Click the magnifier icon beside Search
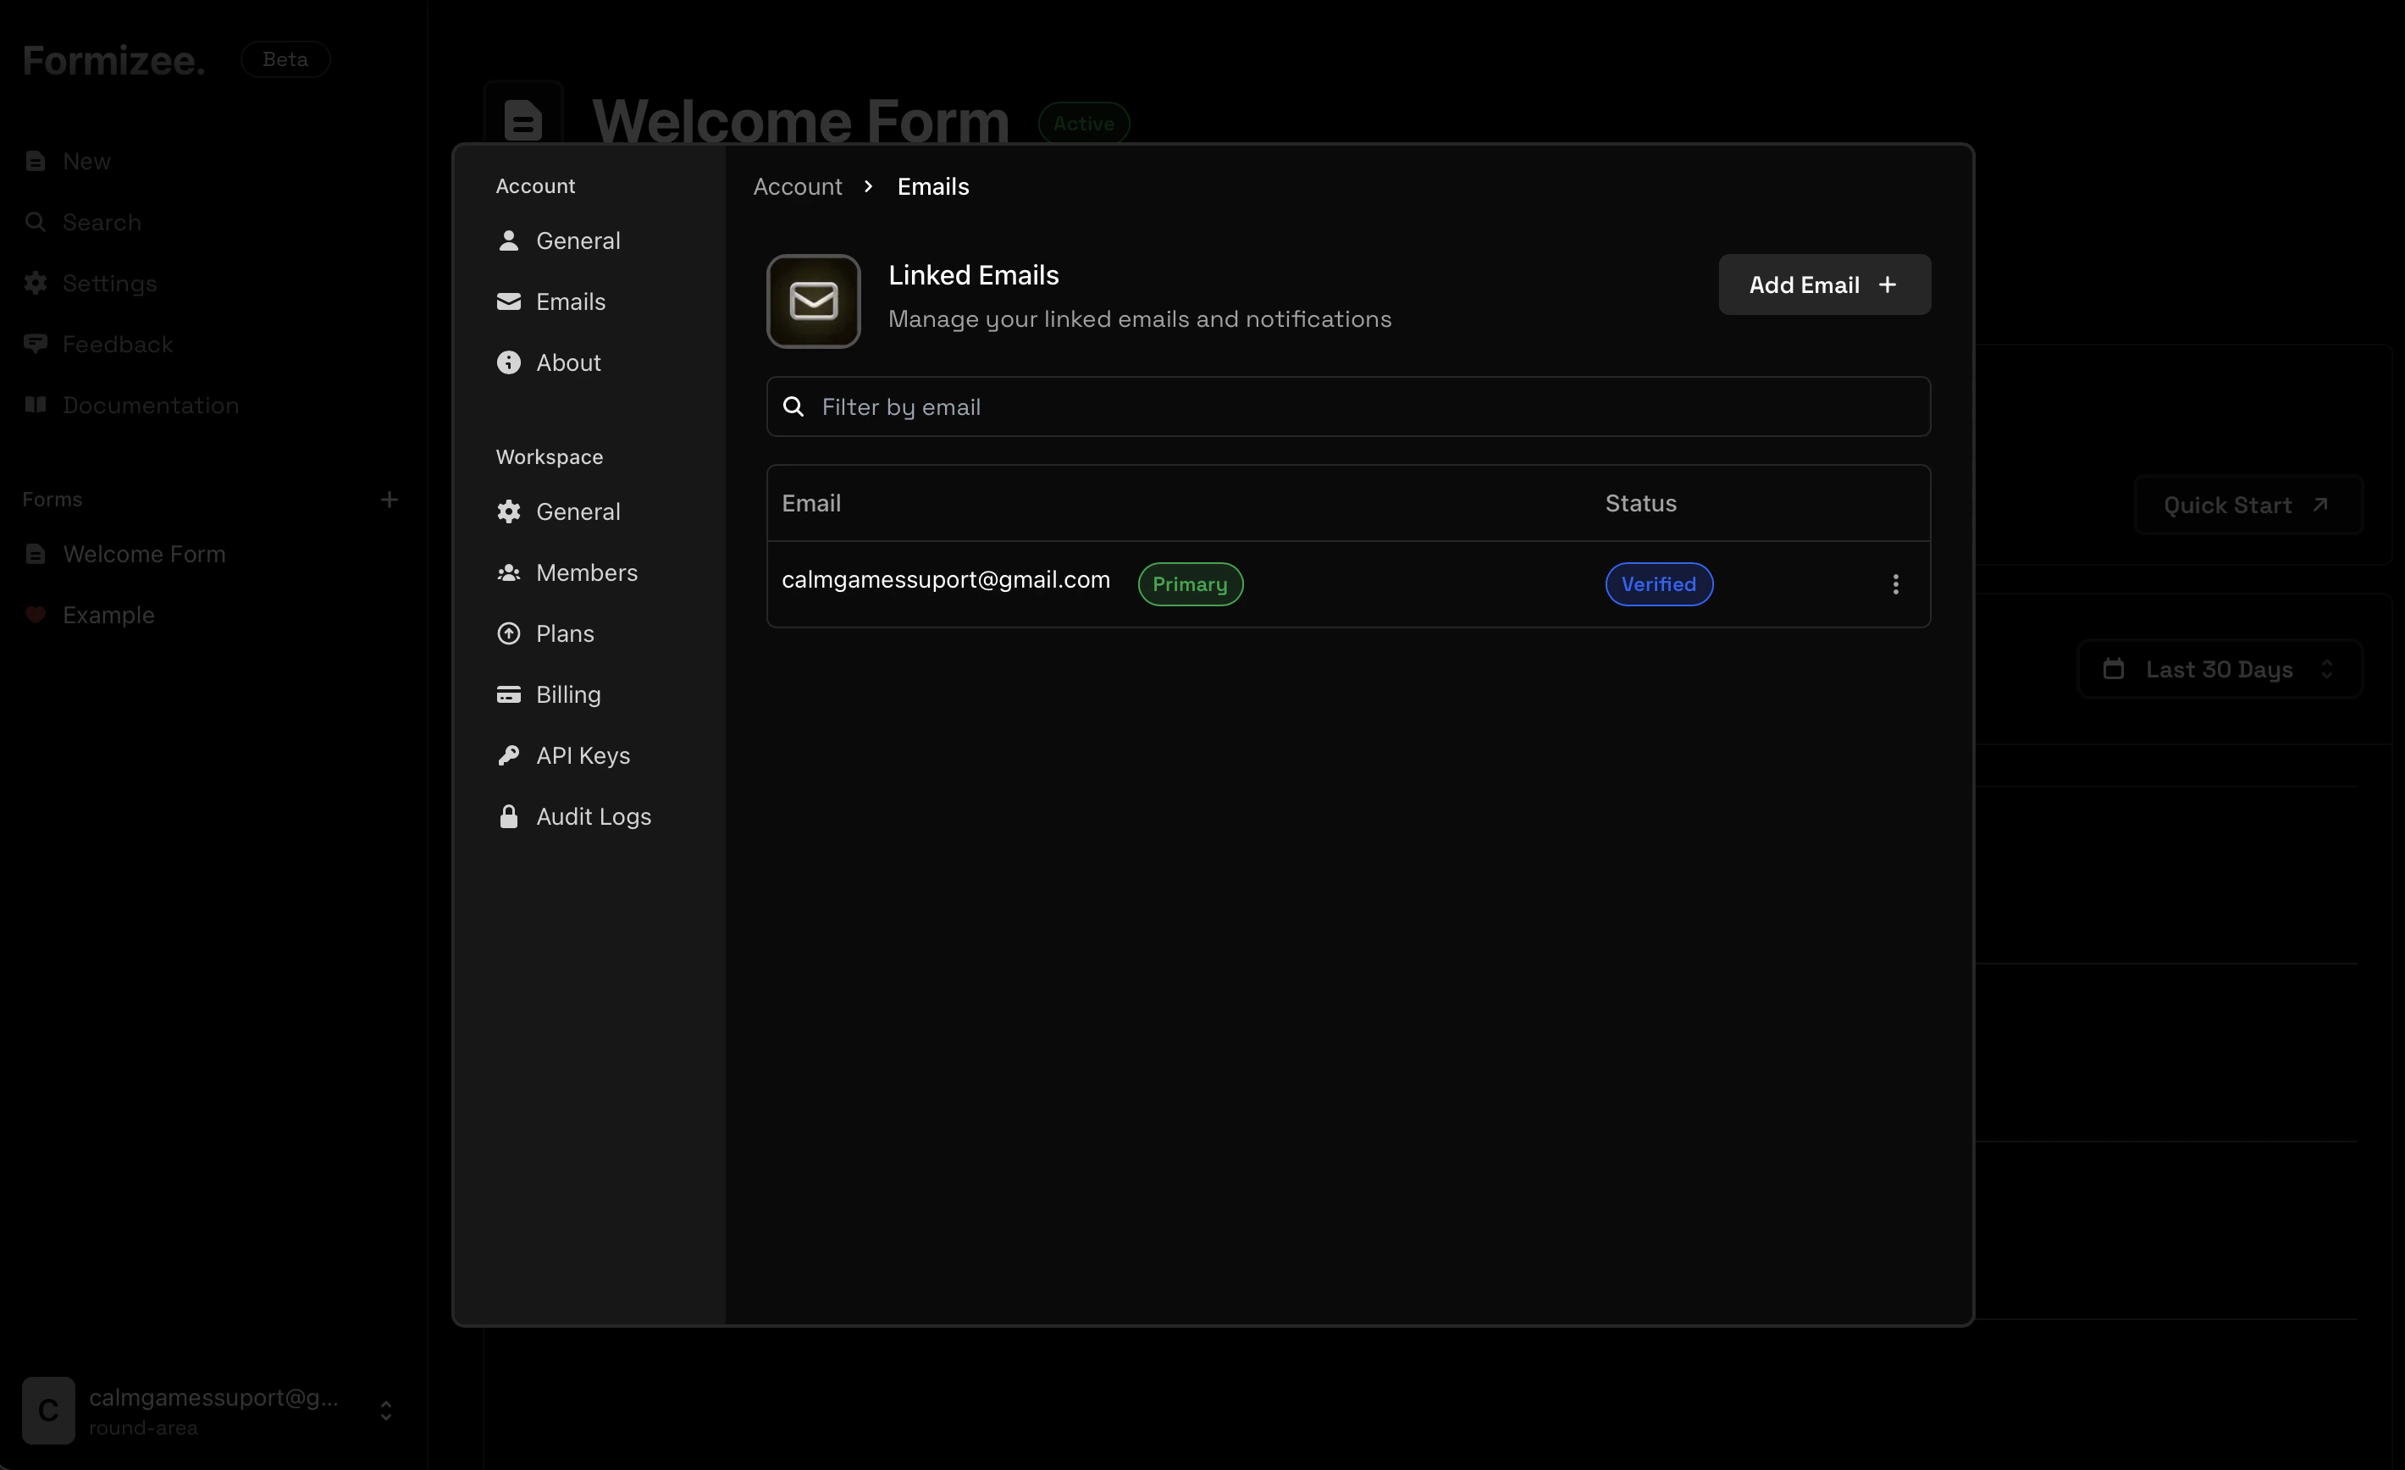Image resolution: width=2405 pixels, height=1470 pixels. tap(35, 222)
